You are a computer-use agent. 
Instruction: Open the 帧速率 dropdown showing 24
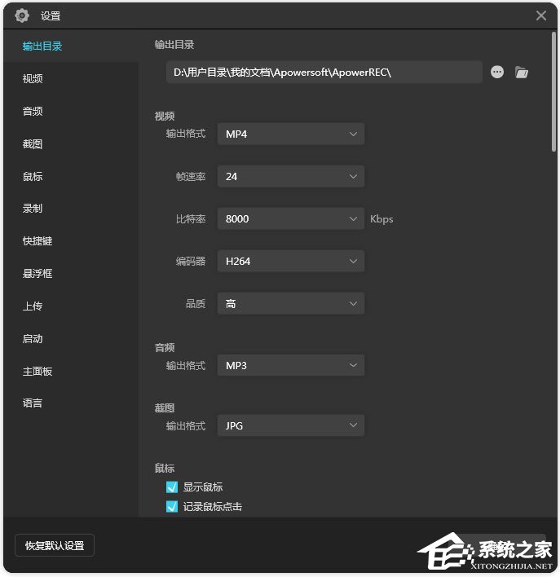(290, 176)
